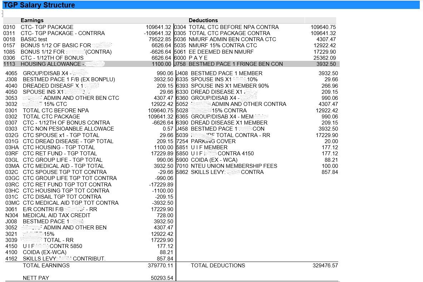Screen dimensions: 423x282
Task: Click the TOTAL DEDUCTIONS label
Action: (x=218, y=266)
